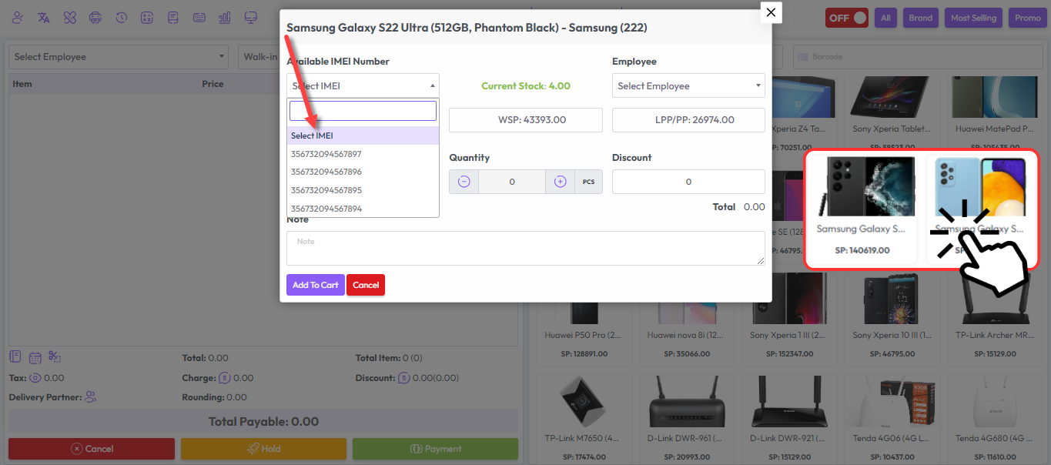This screenshot has height=465, width=1051.
Task: Click the keyboard icon in top toolbar
Action: (199, 17)
